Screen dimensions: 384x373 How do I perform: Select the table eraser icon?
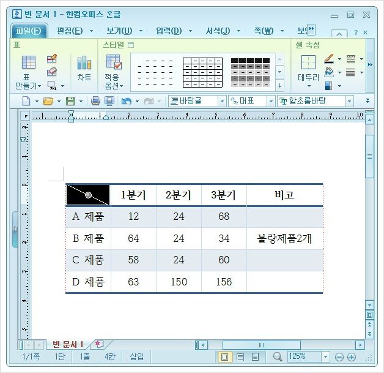pos(52,72)
